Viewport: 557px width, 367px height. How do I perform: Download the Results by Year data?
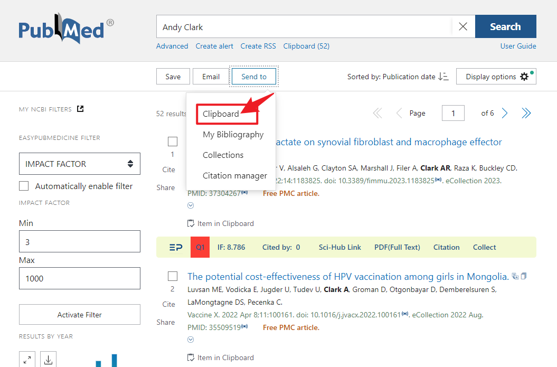coord(48,360)
